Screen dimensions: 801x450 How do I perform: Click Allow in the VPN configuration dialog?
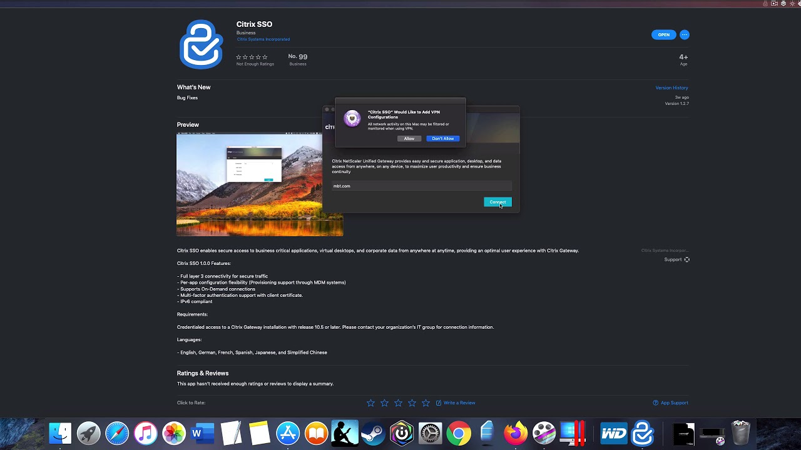click(409, 139)
